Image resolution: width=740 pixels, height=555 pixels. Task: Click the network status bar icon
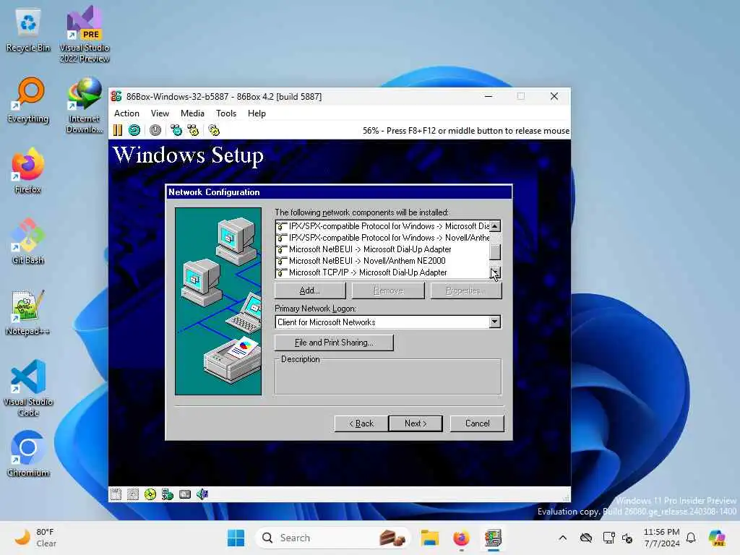(x=168, y=494)
